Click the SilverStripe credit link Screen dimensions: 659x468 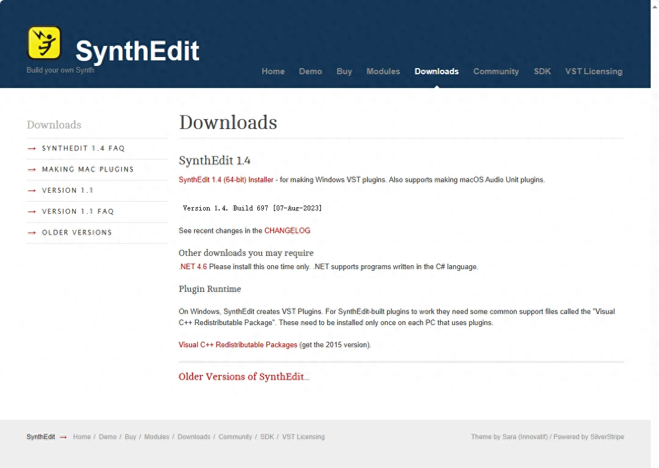(607, 437)
